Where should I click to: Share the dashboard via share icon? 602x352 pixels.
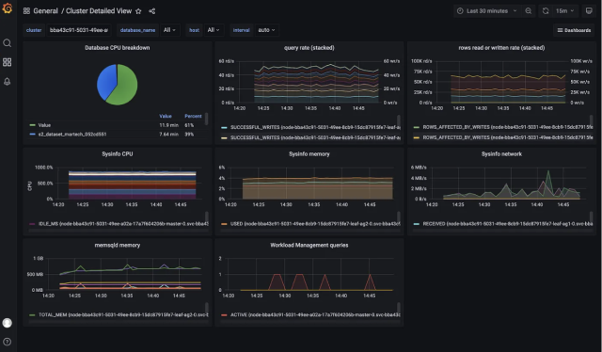[152, 11]
